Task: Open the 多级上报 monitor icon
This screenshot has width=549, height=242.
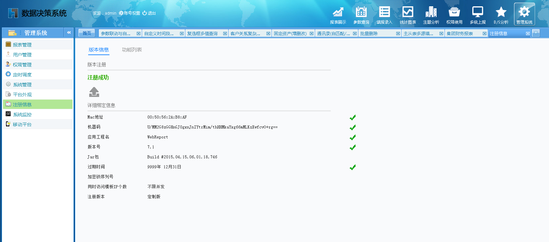Action: pyautogui.click(x=478, y=15)
